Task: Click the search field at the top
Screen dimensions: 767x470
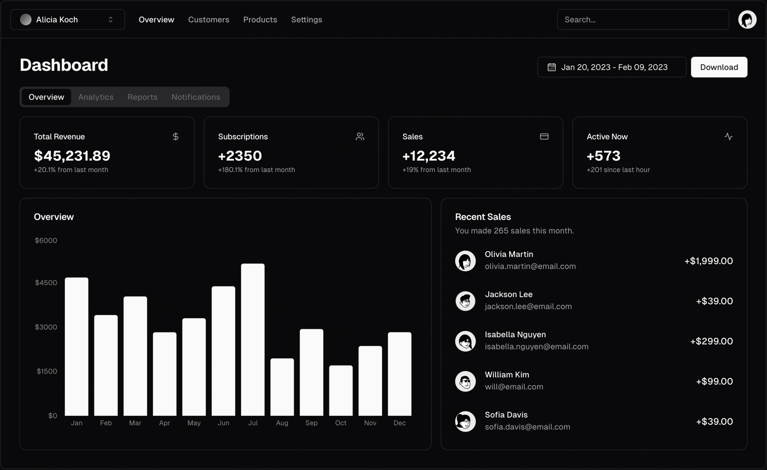Action: tap(642, 19)
